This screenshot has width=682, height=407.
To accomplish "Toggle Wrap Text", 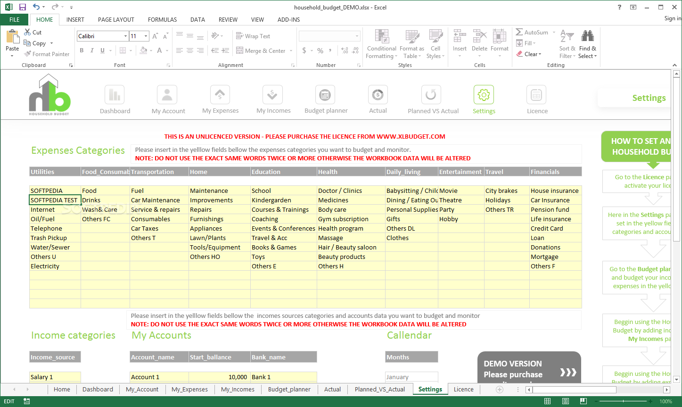I will point(253,36).
